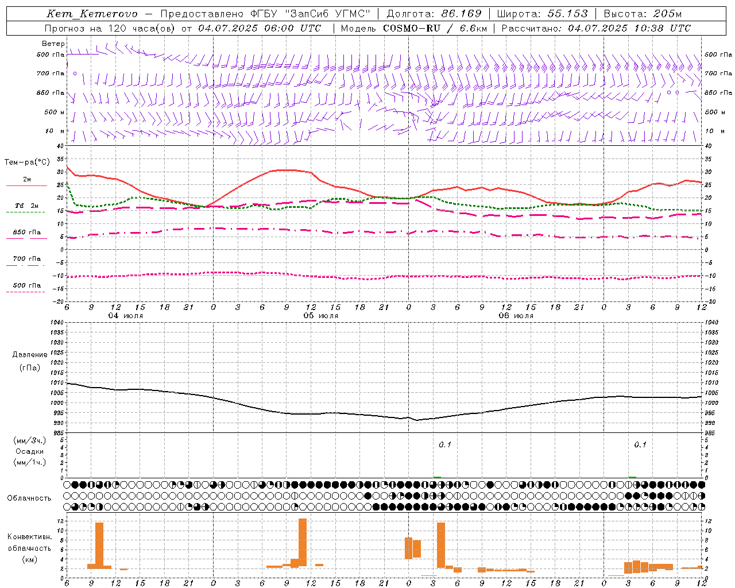Click the 'Тем-ра(°C)' temperature axis title

27,163
